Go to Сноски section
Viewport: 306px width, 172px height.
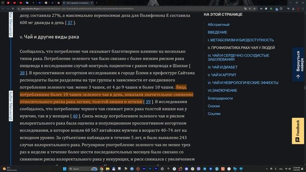pyautogui.click(x=214, y=106)
